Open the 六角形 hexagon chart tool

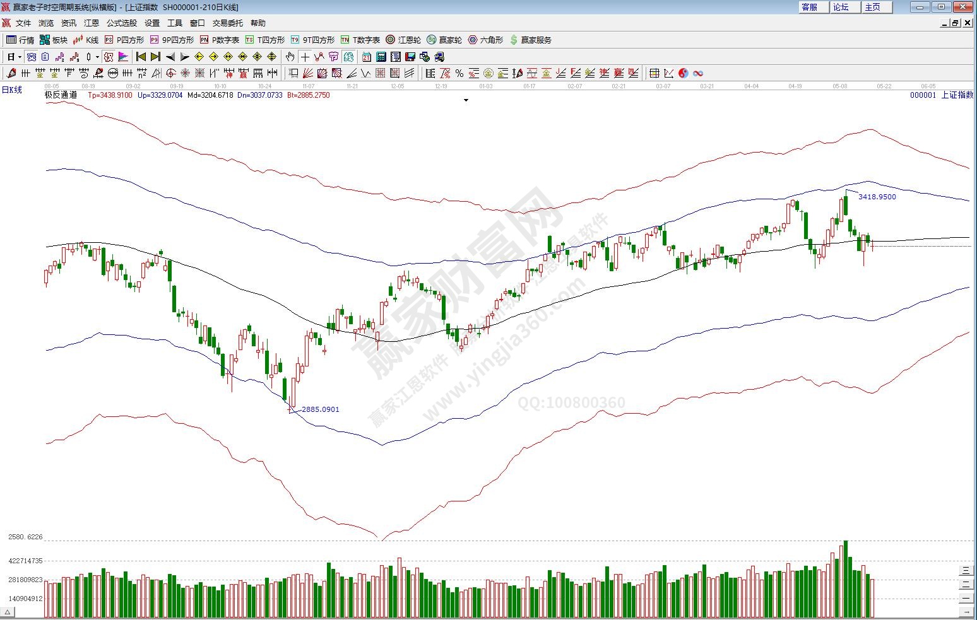click(485, 40)
